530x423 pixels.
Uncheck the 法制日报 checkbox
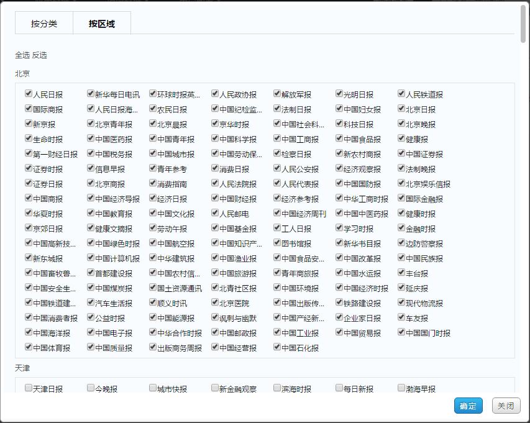click(277, 108)
